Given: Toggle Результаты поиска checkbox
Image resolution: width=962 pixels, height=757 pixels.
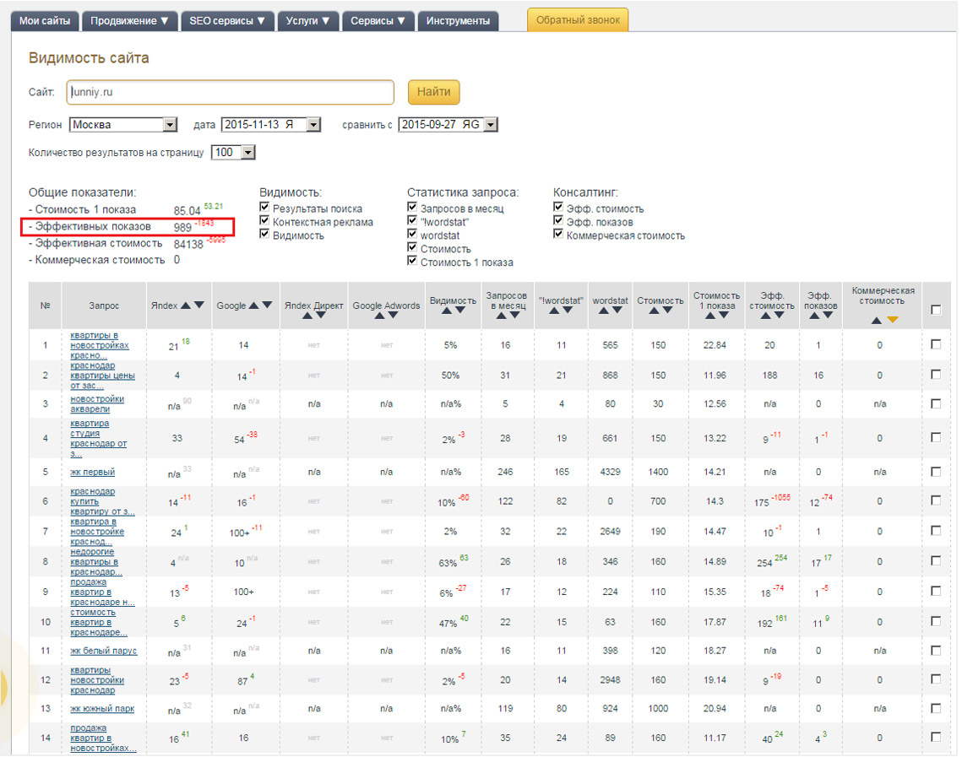Looking at the screenshot, I should click(x=264, y=207).
